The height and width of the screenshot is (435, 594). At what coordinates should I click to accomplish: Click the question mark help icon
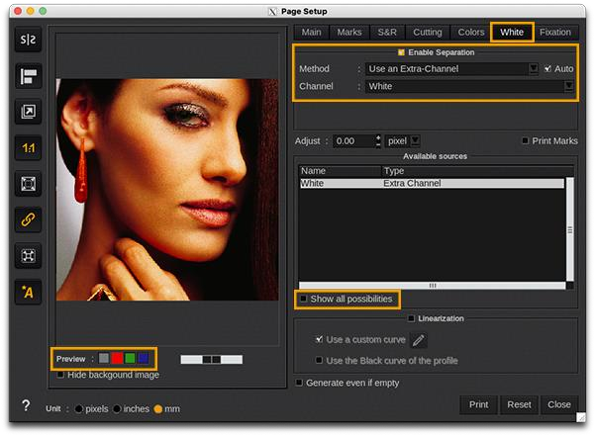click(26, 405)
